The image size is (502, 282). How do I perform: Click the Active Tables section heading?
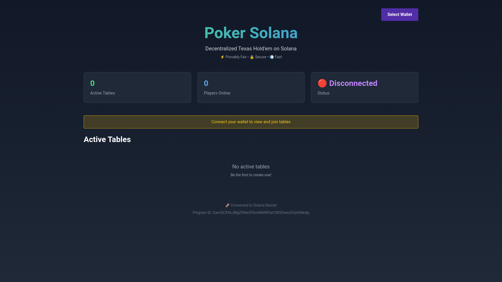[107, 139]
